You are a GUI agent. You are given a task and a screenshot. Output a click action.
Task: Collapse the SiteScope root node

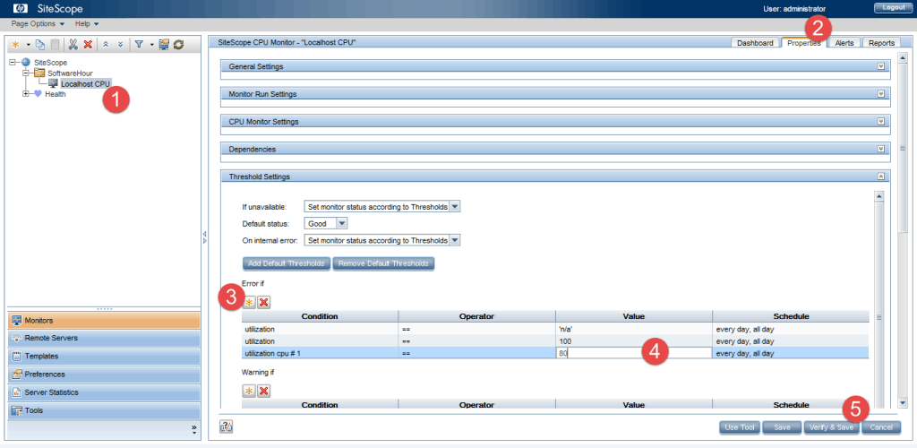[x=13, y=62]
